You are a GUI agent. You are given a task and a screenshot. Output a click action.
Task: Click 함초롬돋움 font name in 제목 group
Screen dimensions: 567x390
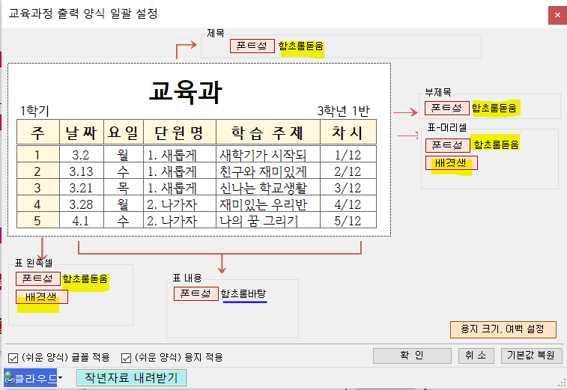tap(301, 46)
